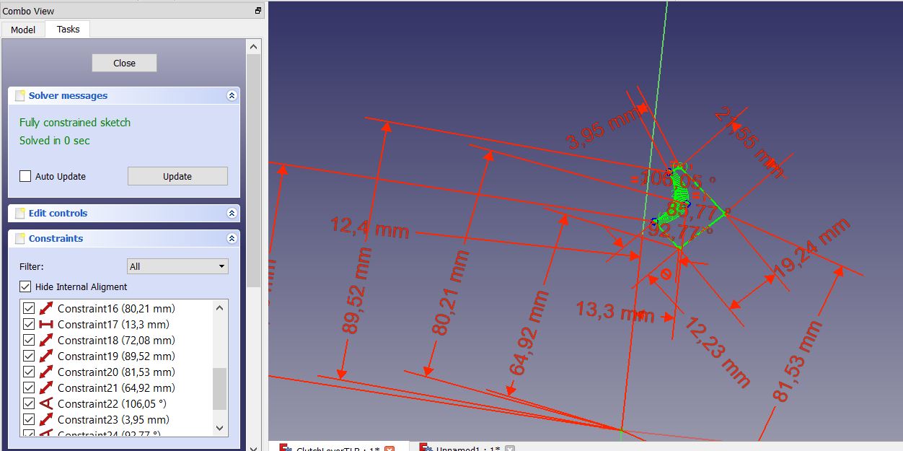Image resolution: width=903 pixels, height=451 pixels.
Task: Click the constraints list scrollbar thumb
Action: [219, 388]
